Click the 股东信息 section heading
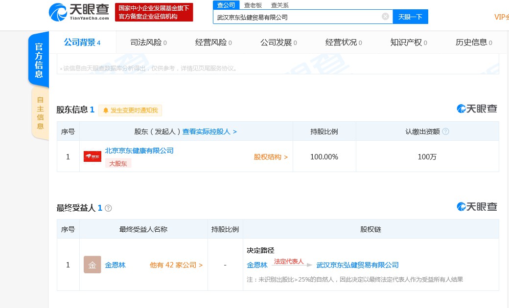 point(72,110)
